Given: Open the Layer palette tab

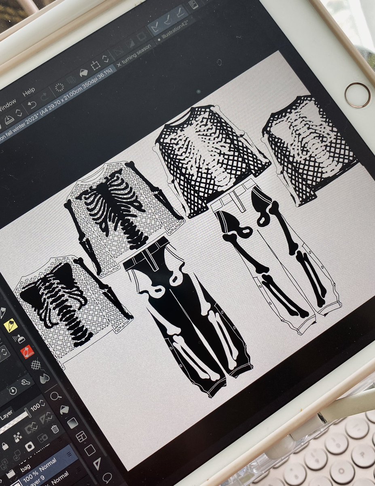Looking at the screenshot, I should [x=6, y=416].
